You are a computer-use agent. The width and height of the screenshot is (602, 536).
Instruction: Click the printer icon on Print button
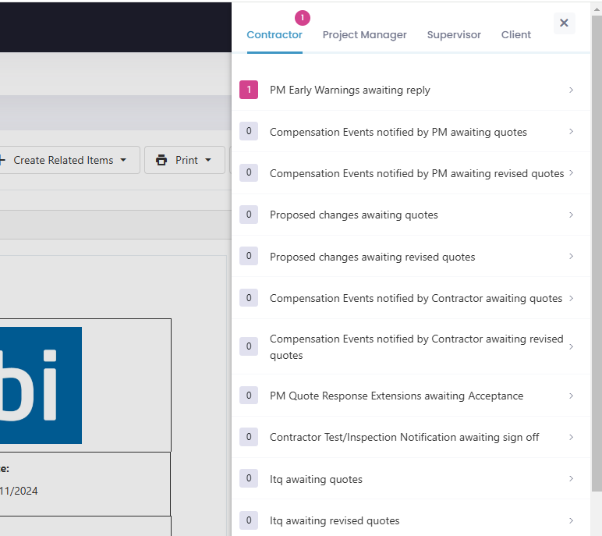point(161,160)
